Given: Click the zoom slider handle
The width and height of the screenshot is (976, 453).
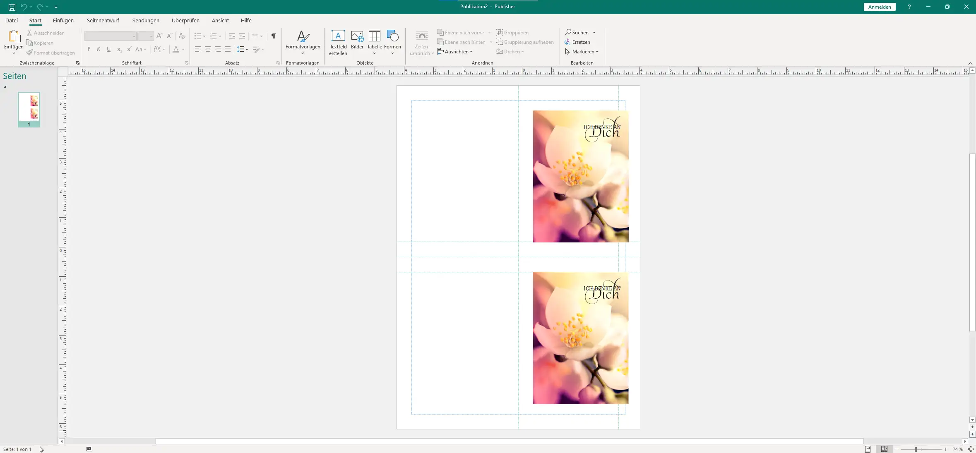Looking at the screenshot, I should point(916,449).
